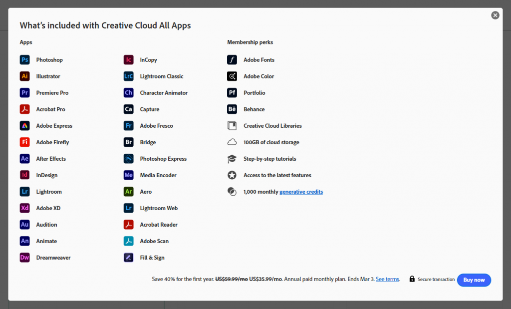Click the Buy now button
The image size is (511, 309).
click(474, 280)
